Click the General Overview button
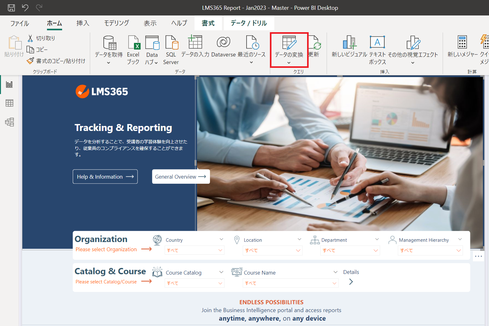489x326 pixels. [181, 177]
